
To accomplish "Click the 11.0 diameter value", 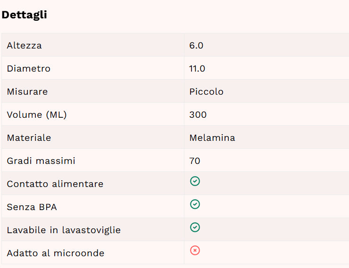I will [197, 69].
